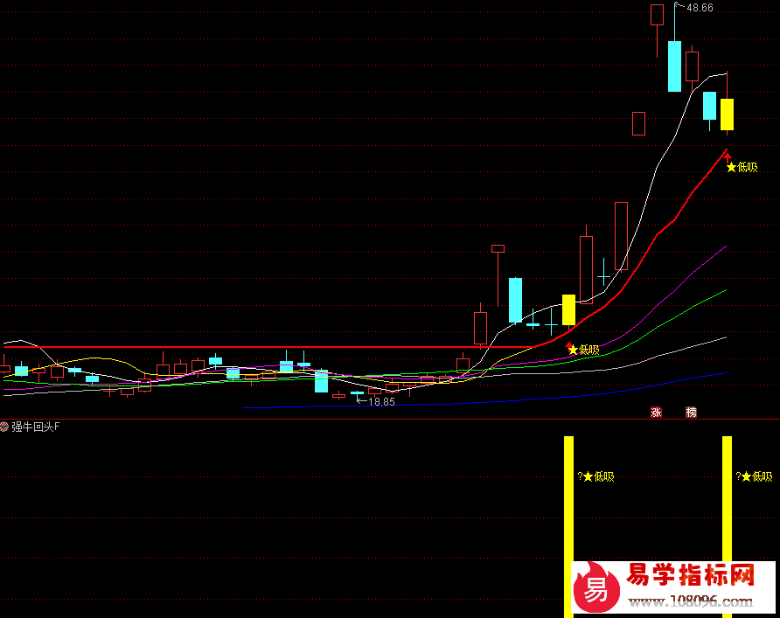The height and width of the screenshot is (618, 780).
Task: Select the right yellow signal bar in the indicator panel
Action: (x=727, y=524)
